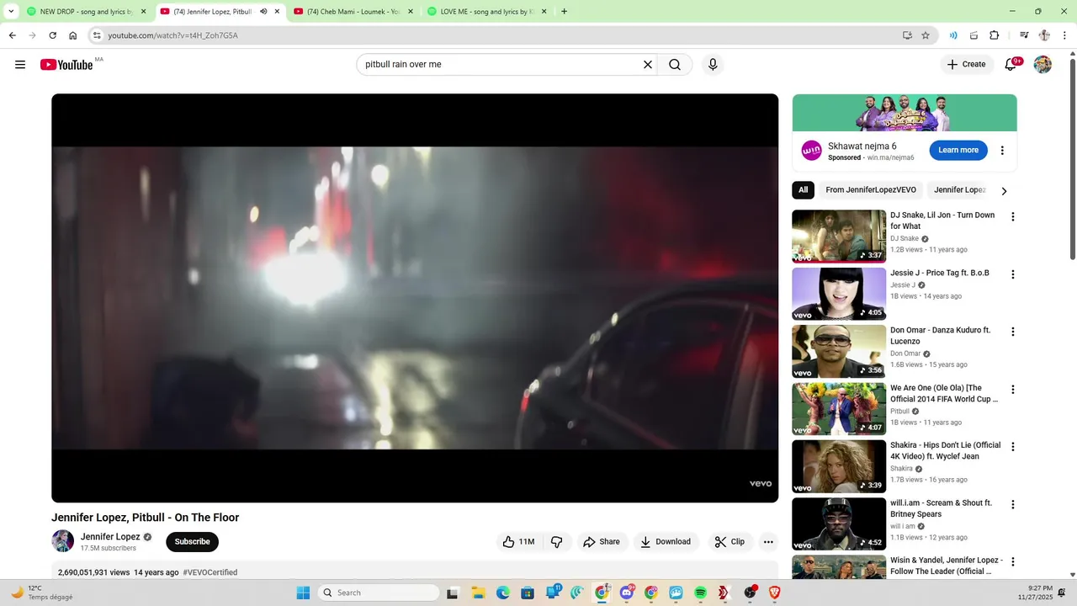
Task: Open options for Scream & Shout video
Action: tap(1013, 505)
